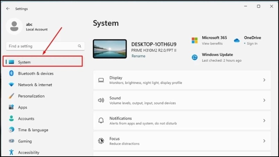Click the user avatar picture for abc
The height and width of the screenshot is (157, 279).
coord(14,26)
